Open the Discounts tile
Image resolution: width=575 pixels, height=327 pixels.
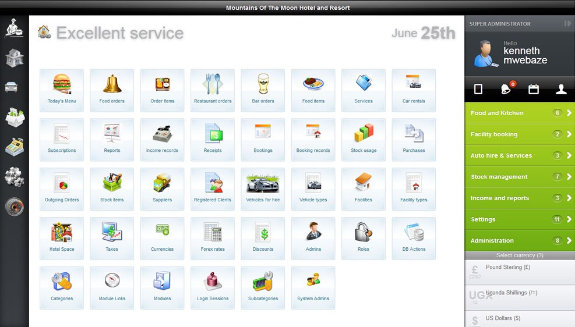click(x=263, y=239)
